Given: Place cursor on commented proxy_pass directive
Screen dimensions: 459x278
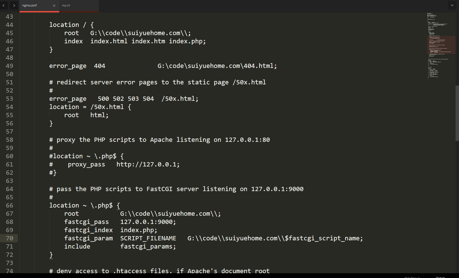Looking at the screenshot, I should pos(86,164).
